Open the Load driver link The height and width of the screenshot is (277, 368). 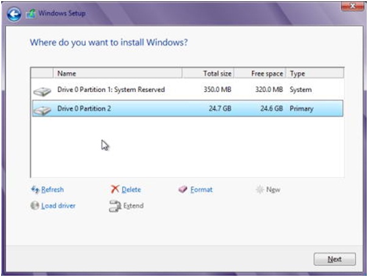tap(58, 206)
